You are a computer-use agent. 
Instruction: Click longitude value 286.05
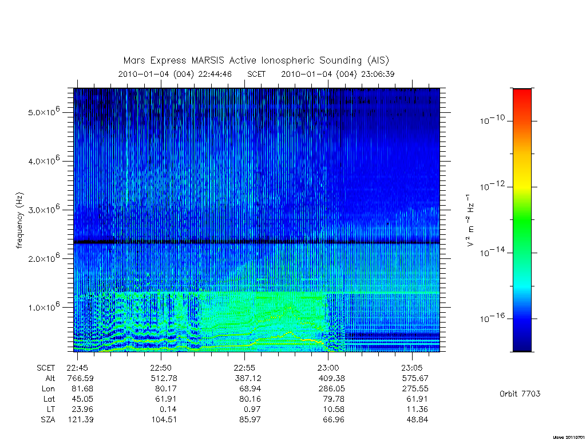tap(331, 389)
